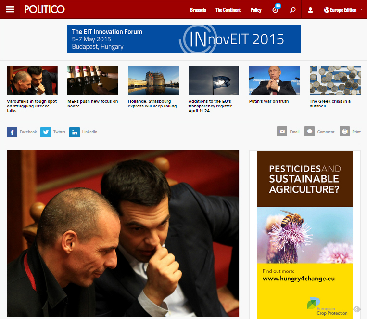The height and width of the screenshot is (319, 367).
Task: Click the Print printer icon
Action: 344,132
